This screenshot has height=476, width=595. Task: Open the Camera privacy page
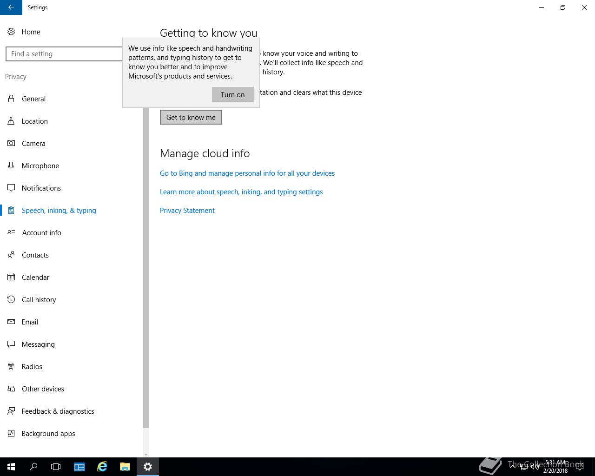(x=72, y=143)
